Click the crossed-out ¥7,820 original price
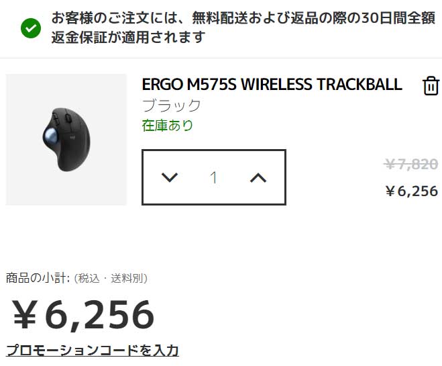Image resolution: width=442 pixels, height=366 pixels. (411, 164)
